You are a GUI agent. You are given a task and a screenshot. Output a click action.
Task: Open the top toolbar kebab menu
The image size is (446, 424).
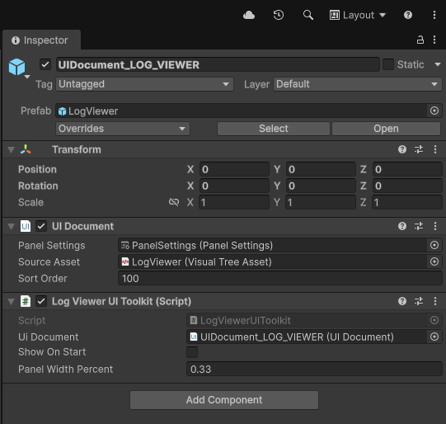434,15
